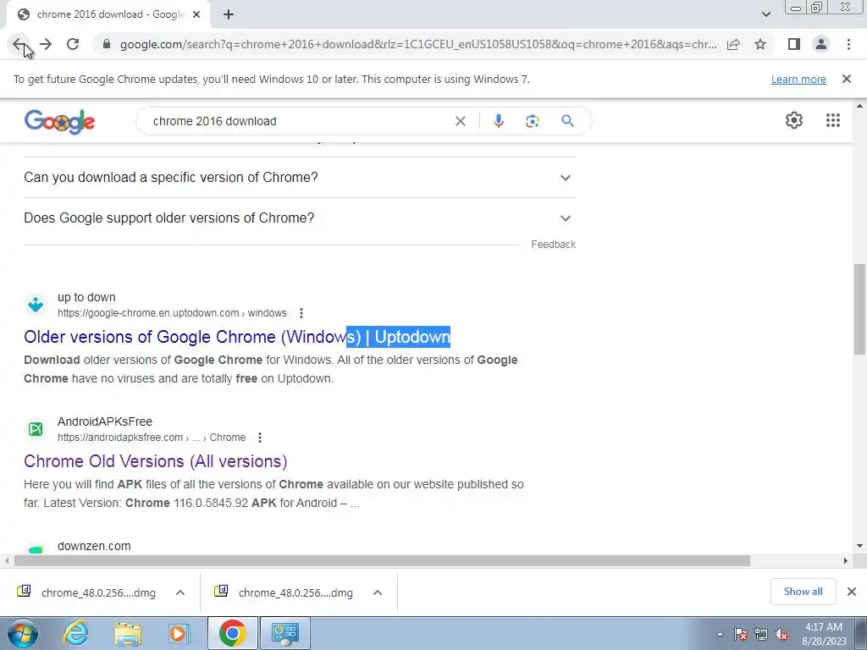The image size is (867, 650).
Task: Show all downloads
Action: click(x=803, y=592)
